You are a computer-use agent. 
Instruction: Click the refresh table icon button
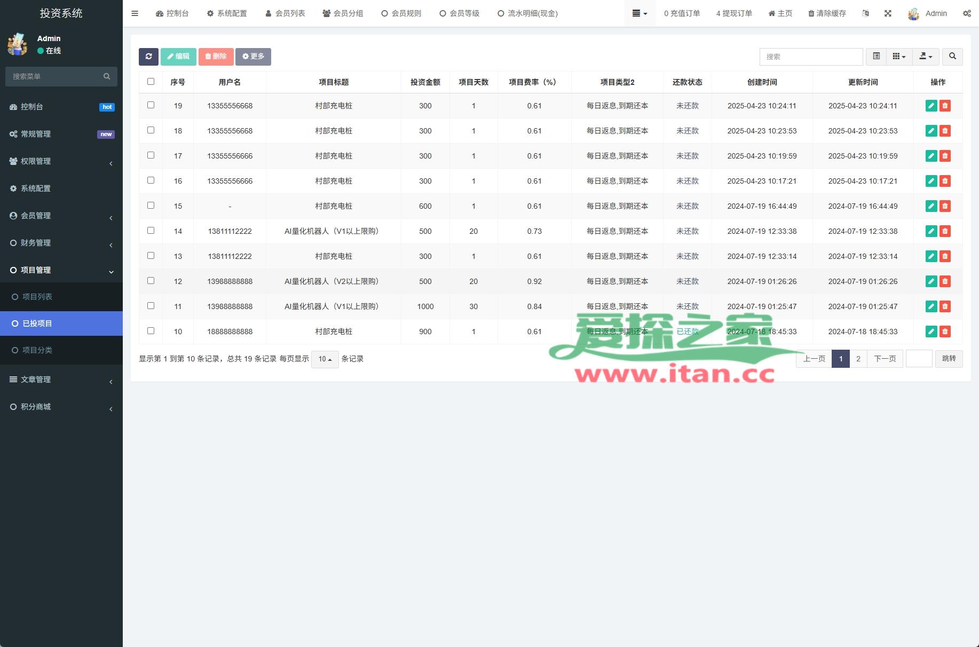pos(148,57)
